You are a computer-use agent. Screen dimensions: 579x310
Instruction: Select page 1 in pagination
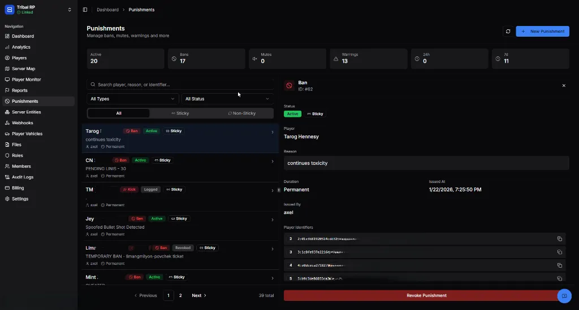tap(168, 296)
